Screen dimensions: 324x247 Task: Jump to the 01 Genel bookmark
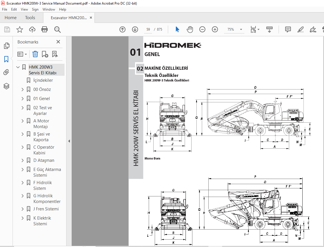point(41,99)
